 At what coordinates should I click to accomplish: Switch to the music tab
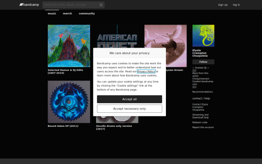(52, 14)
